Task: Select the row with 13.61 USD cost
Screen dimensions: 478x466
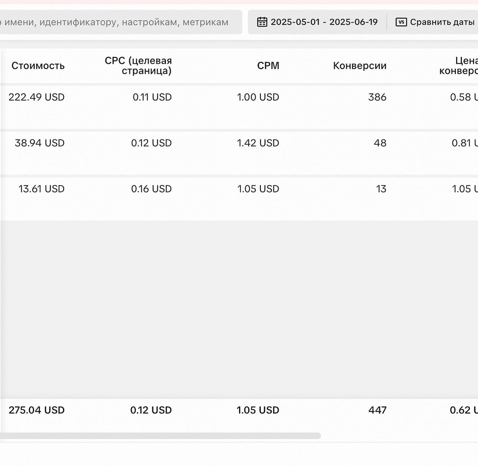Action: [239, 199]
